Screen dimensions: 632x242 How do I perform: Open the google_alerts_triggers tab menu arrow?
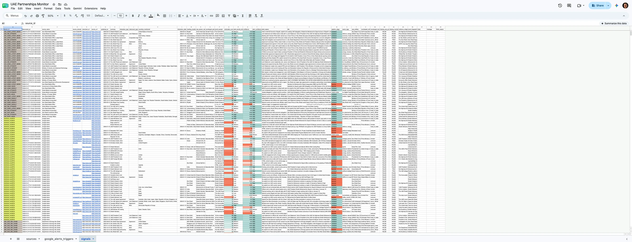76,239
